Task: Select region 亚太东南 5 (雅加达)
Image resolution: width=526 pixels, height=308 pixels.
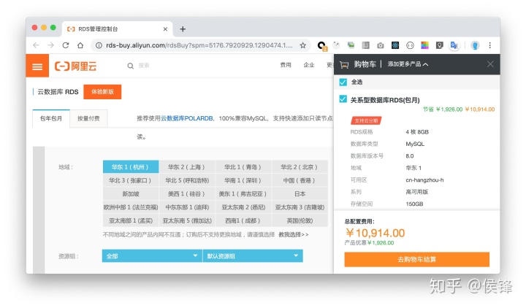Action: [187, 220]
